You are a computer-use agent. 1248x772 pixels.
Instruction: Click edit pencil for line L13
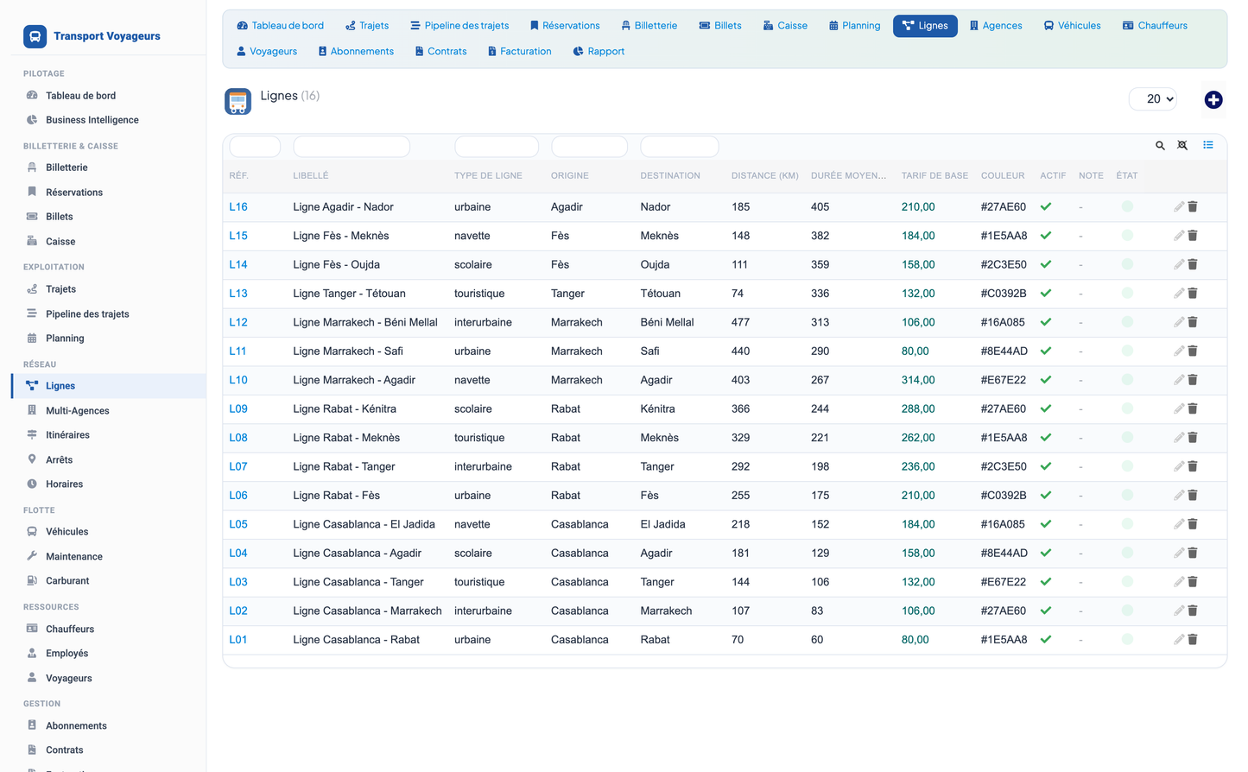click(1179, 294)
